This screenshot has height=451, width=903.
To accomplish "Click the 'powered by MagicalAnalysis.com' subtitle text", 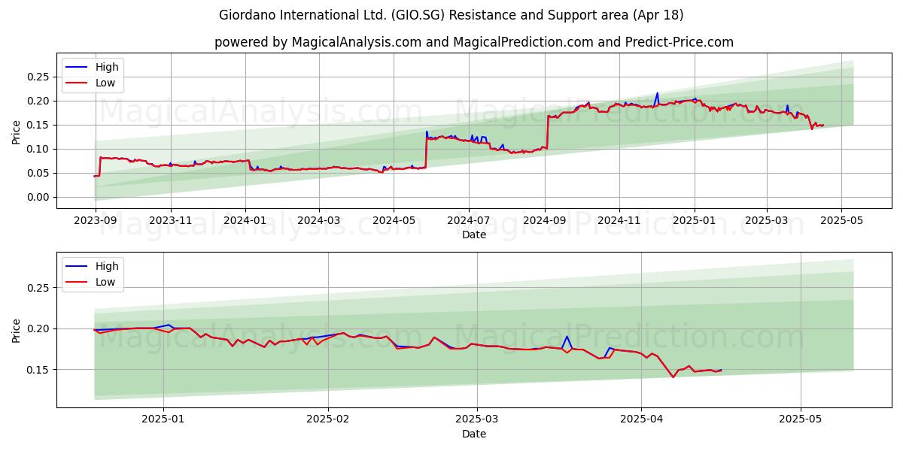I will coord(473,42).
